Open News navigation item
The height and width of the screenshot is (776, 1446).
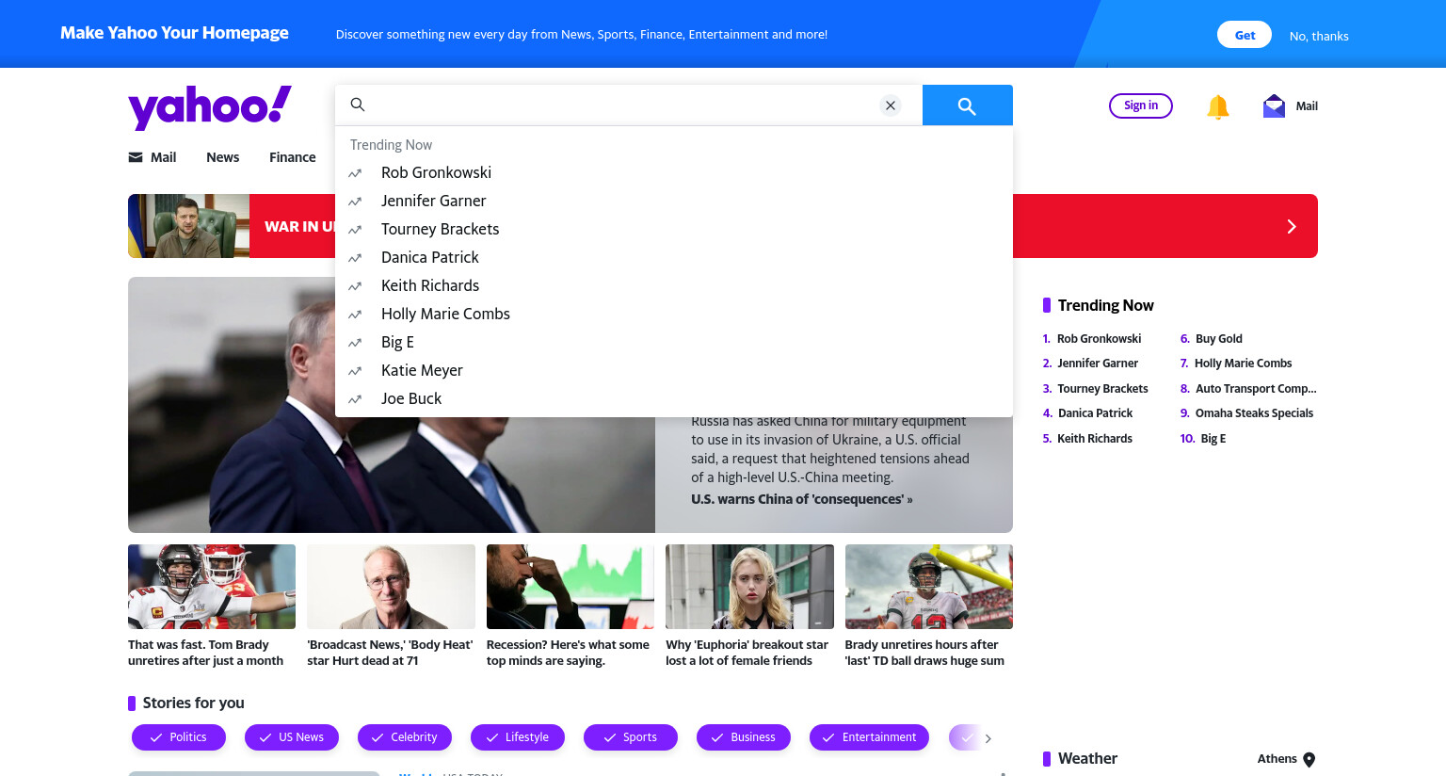[x=223, y=157]
